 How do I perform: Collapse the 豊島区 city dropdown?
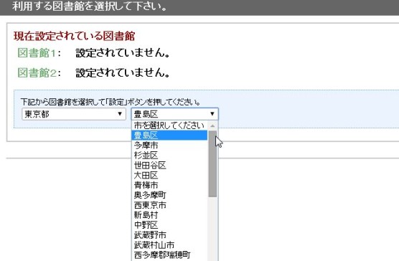point(175,114)
